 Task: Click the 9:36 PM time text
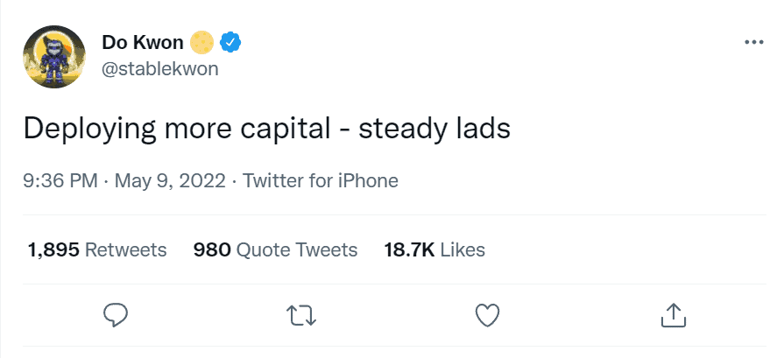(x=58, y=181)
